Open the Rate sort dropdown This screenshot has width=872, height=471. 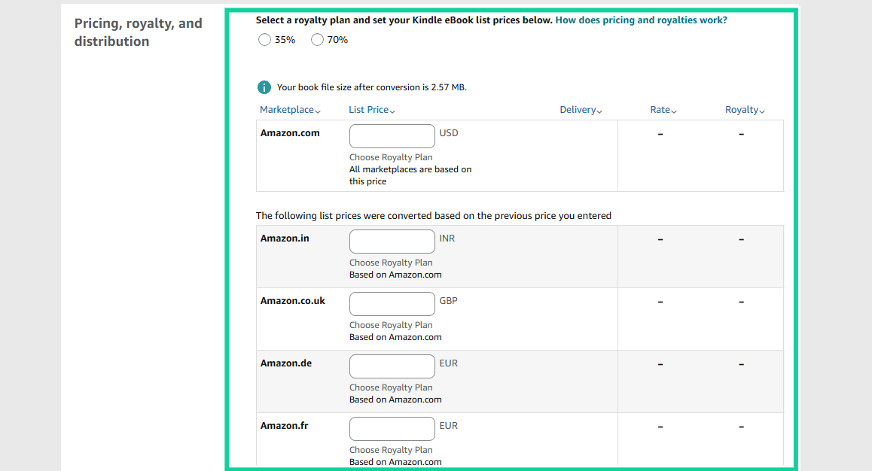[x=663, y=109]
